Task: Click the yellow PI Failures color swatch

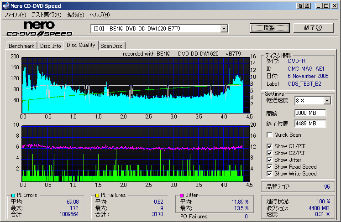Action: pos(97,195)
